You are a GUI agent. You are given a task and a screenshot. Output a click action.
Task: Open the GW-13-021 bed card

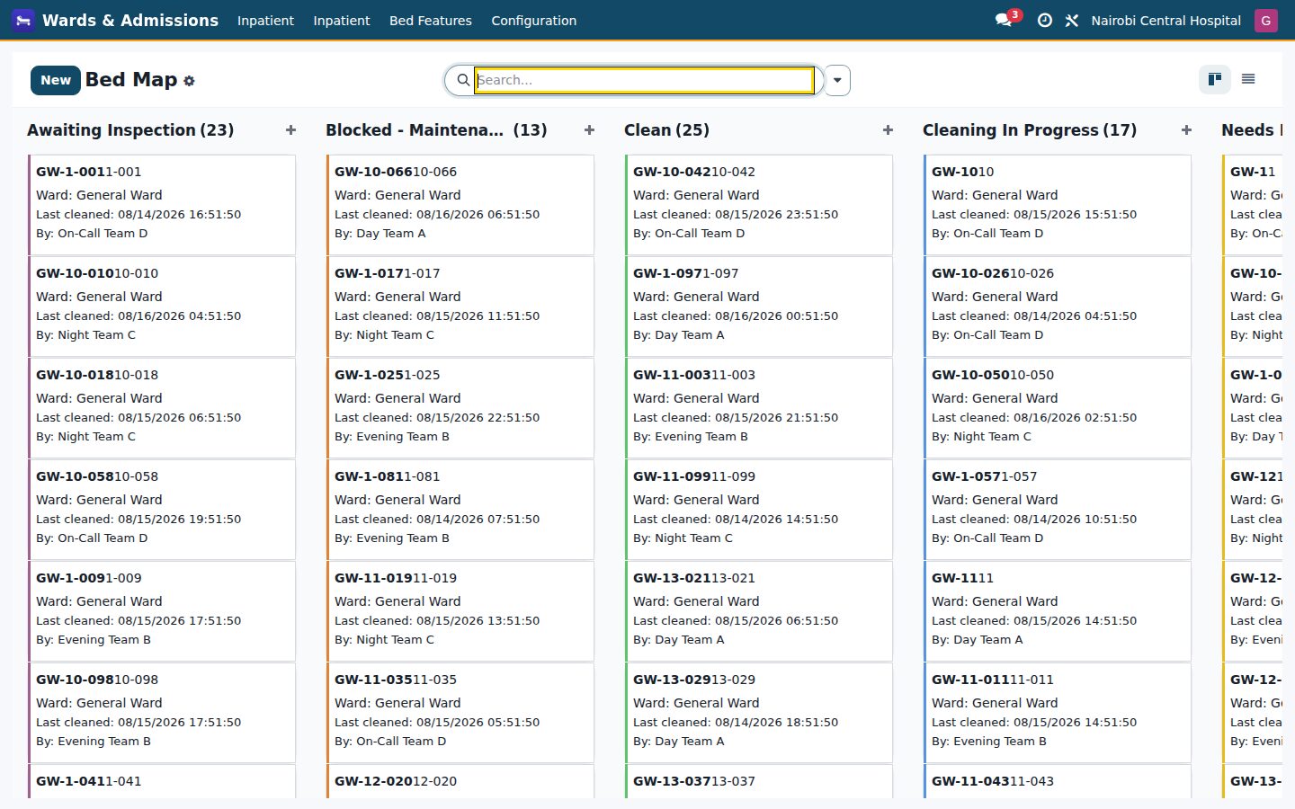point(759,611)
